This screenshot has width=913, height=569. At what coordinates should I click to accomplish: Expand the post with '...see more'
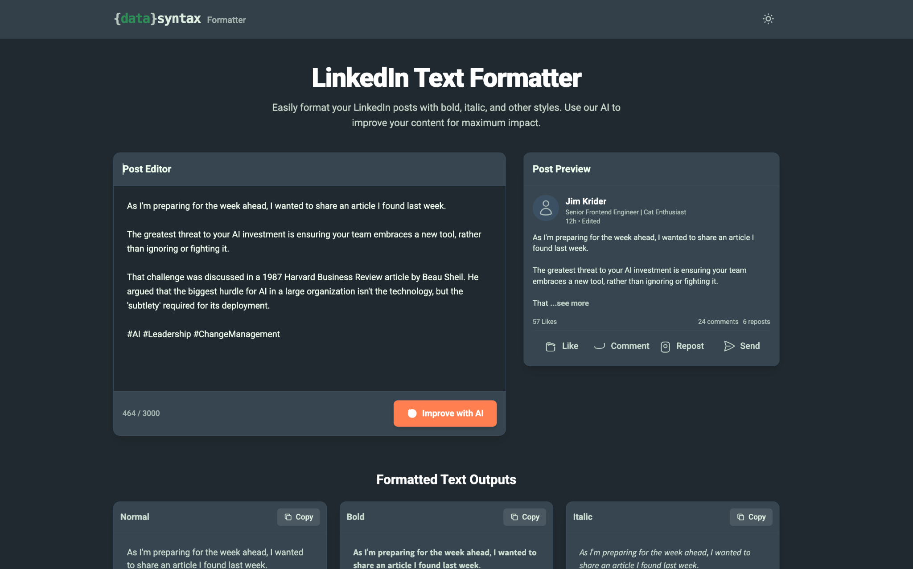[x=570, y=303]
